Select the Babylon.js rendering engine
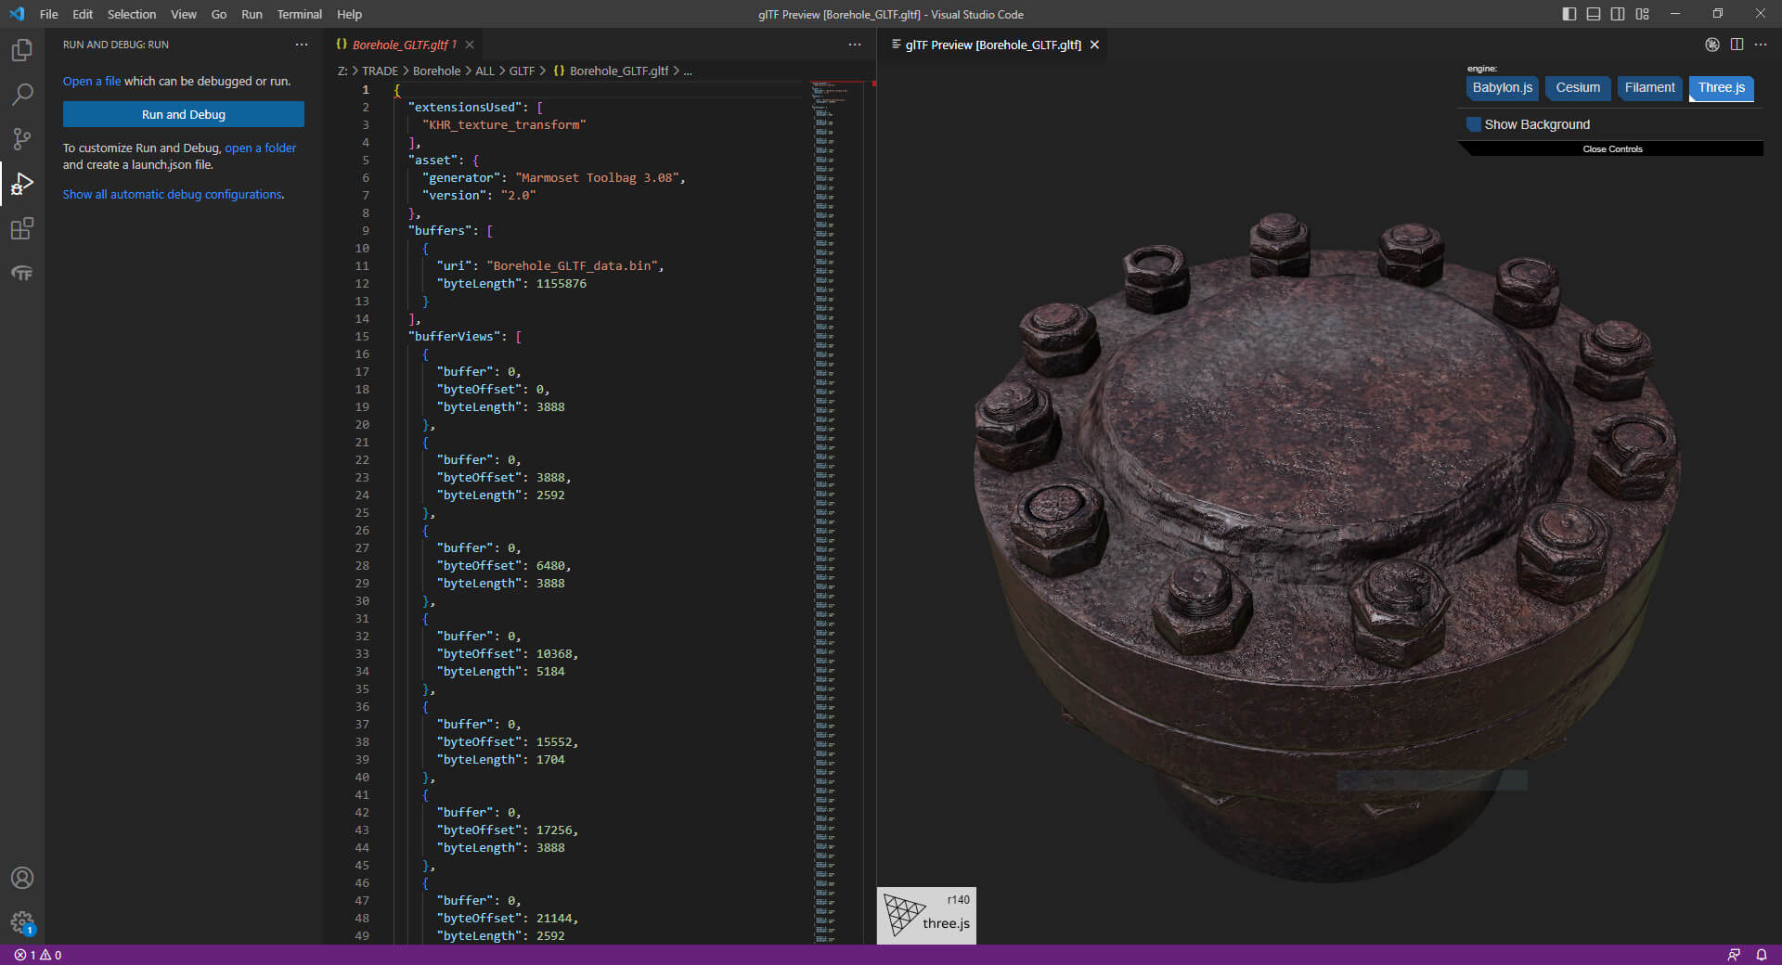1782x965 pixels. click(x=1502, y=88)
